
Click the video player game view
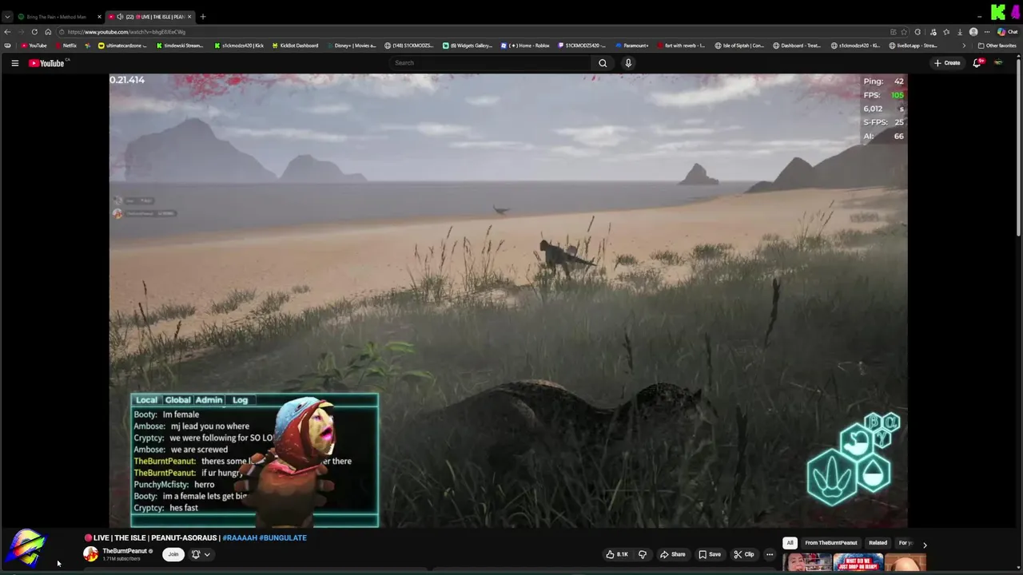pyautogui.click(x=508, y=300)
